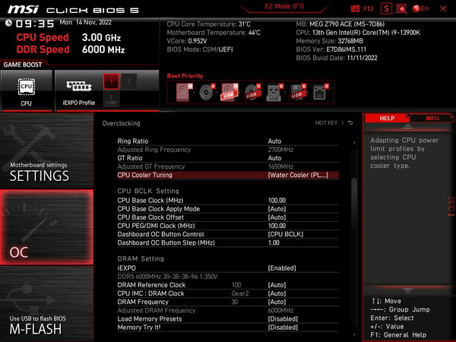The height and width of the screenshot is (342, 456).
Task: Click the side panel handle at right edge
Action: (451, 207)
